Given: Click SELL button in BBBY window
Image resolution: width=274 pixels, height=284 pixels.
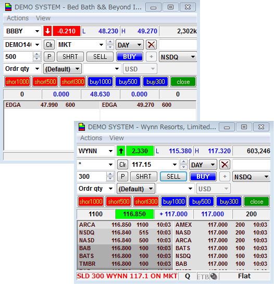Looking at the screenshot, I should coord(100,57).
